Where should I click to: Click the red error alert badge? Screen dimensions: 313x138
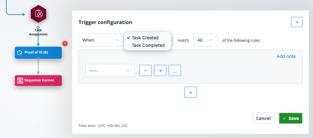pyautogui.click(x=65, y=43)
